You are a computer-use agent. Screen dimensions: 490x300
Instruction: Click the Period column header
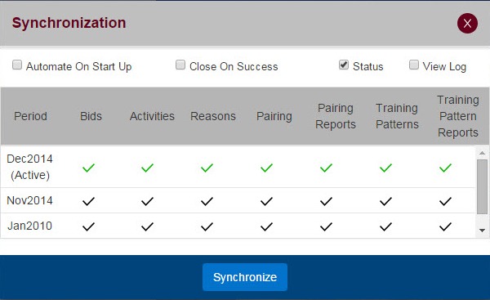coord(30,116)
